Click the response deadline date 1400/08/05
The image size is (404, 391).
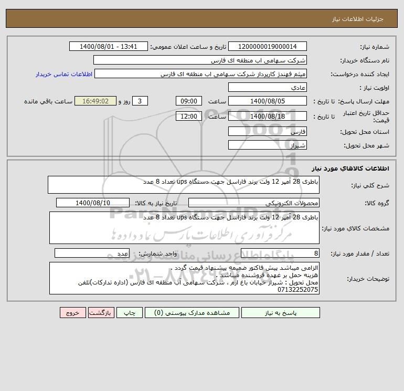pos(268,101)
